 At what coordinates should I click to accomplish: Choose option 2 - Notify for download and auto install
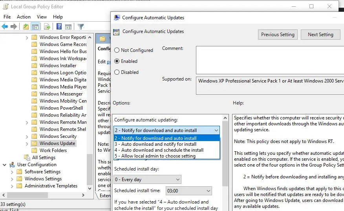[167, 138]
